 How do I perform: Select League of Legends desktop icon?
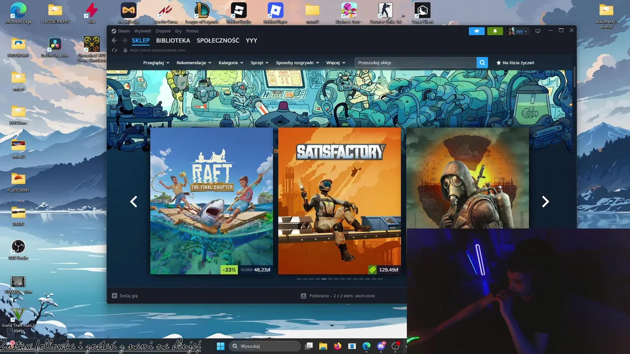tap(202, 13)
